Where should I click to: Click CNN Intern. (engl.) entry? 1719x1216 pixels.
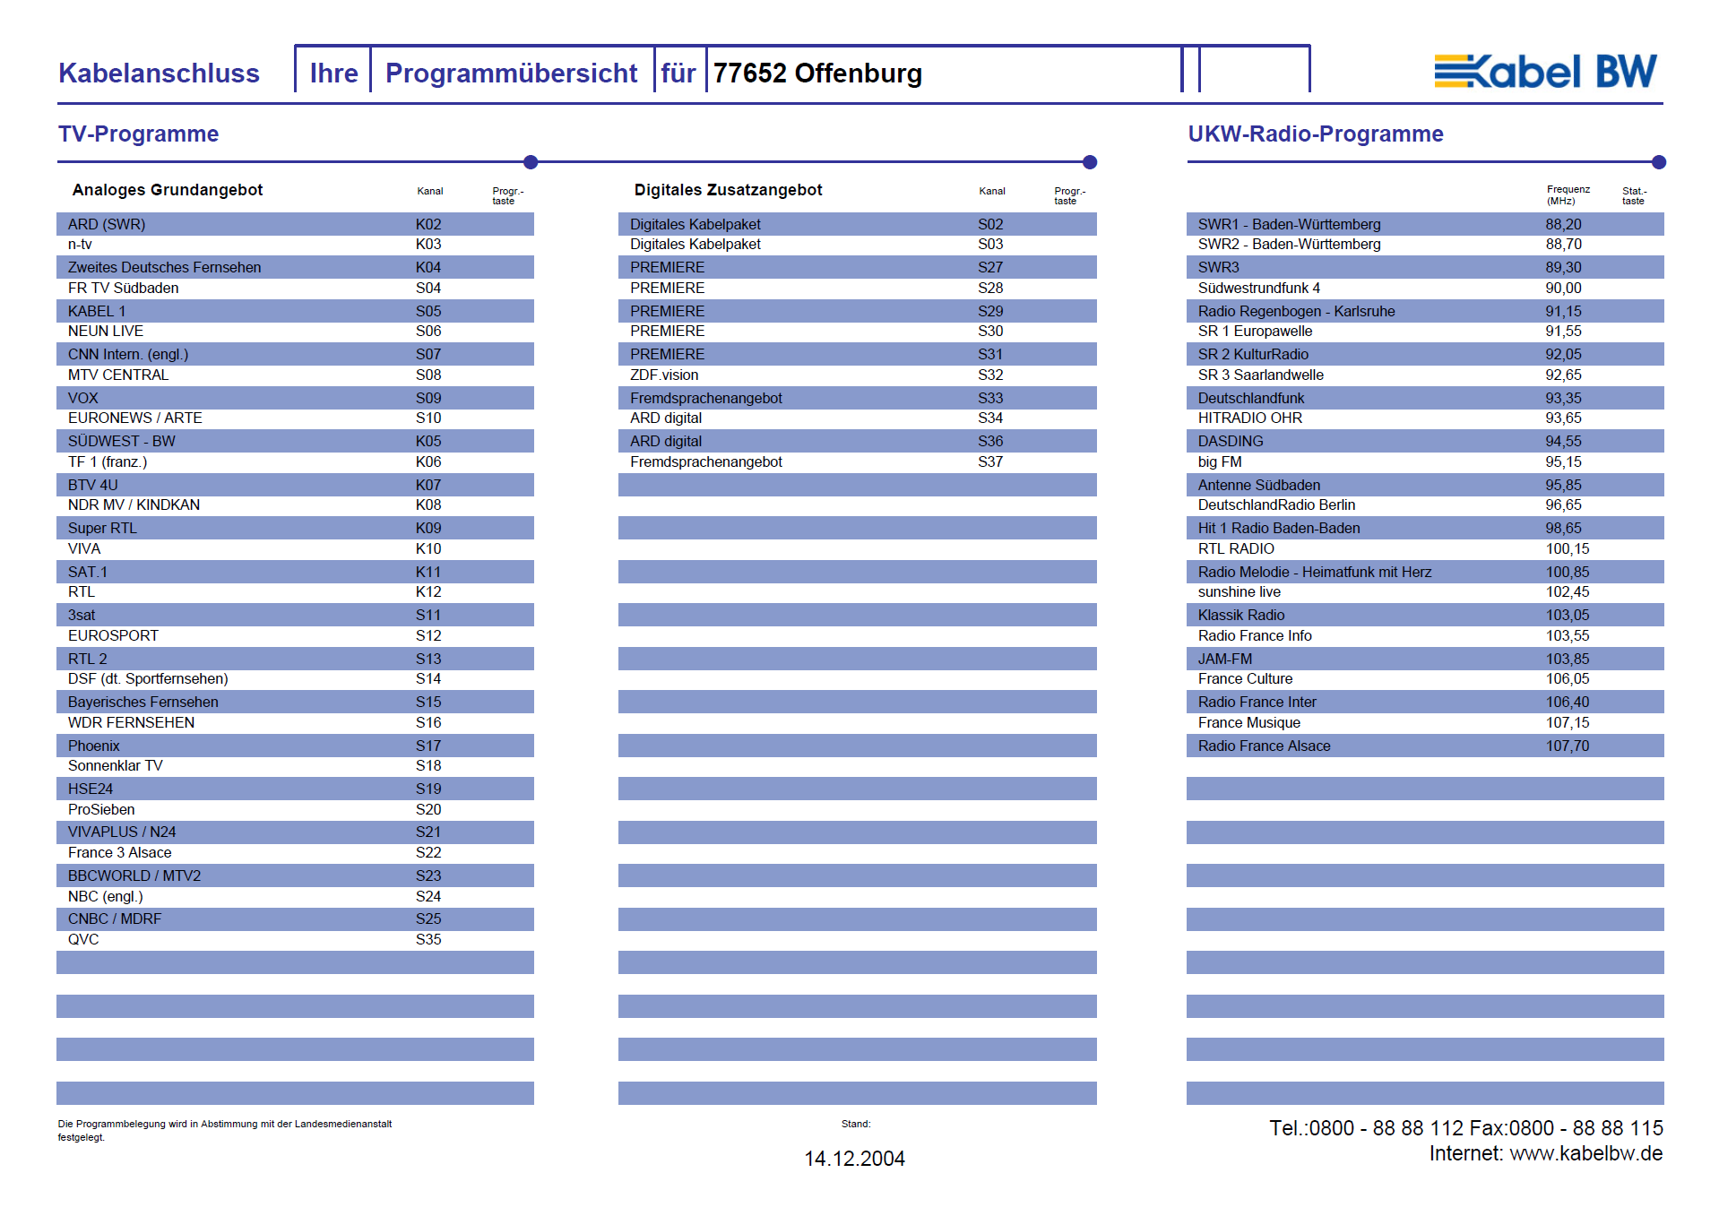click(x=295, y=354)
